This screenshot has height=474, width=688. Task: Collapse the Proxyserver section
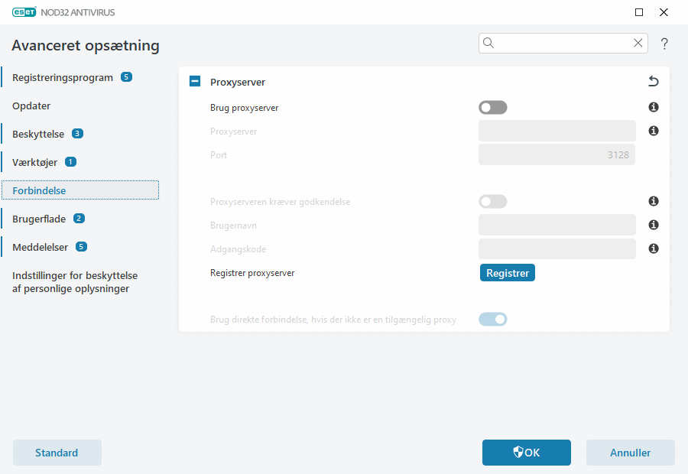click(194, 81)
